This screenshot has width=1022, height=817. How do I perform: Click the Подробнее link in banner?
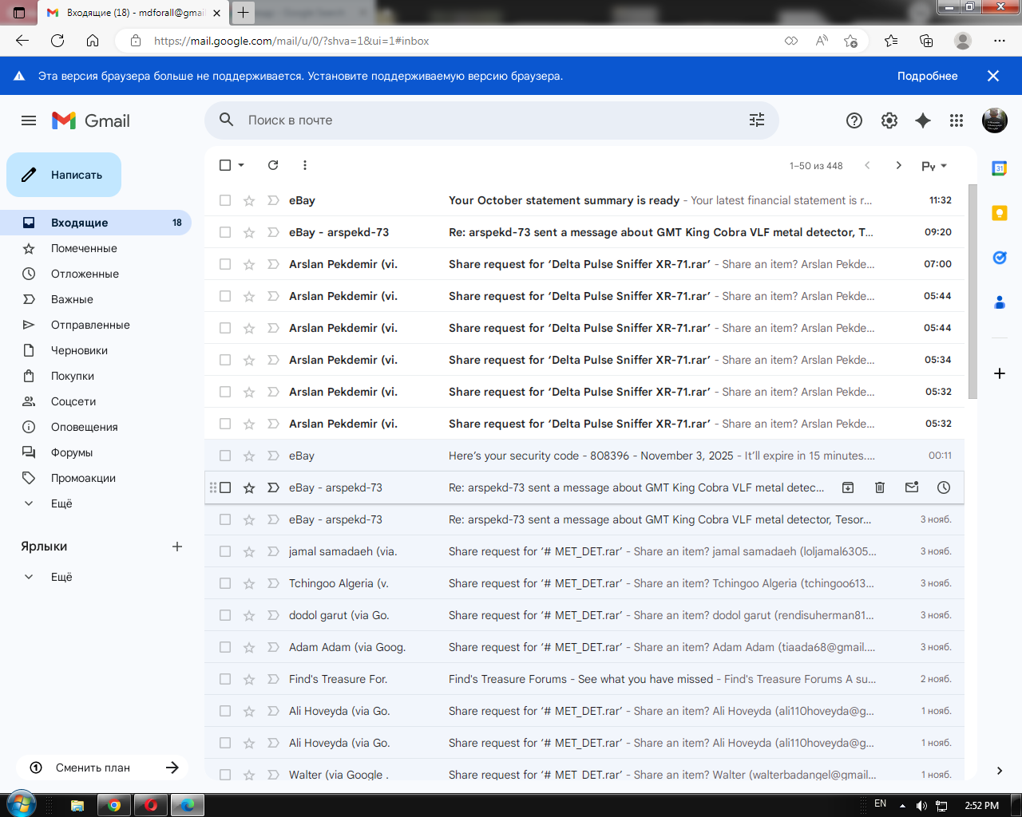(x=928, y=76)
